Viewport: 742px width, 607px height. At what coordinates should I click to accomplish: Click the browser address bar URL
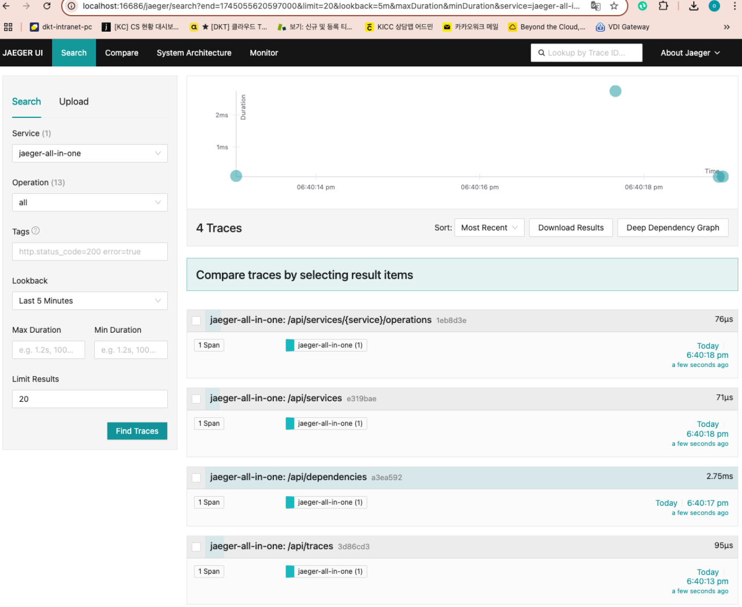click(x=331, y=6)
